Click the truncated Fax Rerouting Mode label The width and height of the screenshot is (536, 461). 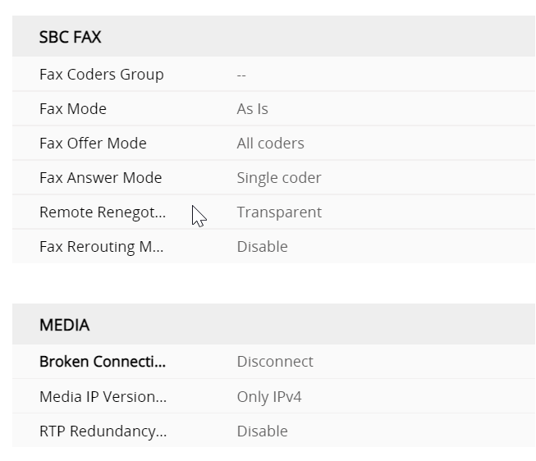click(x=101, y=247)
